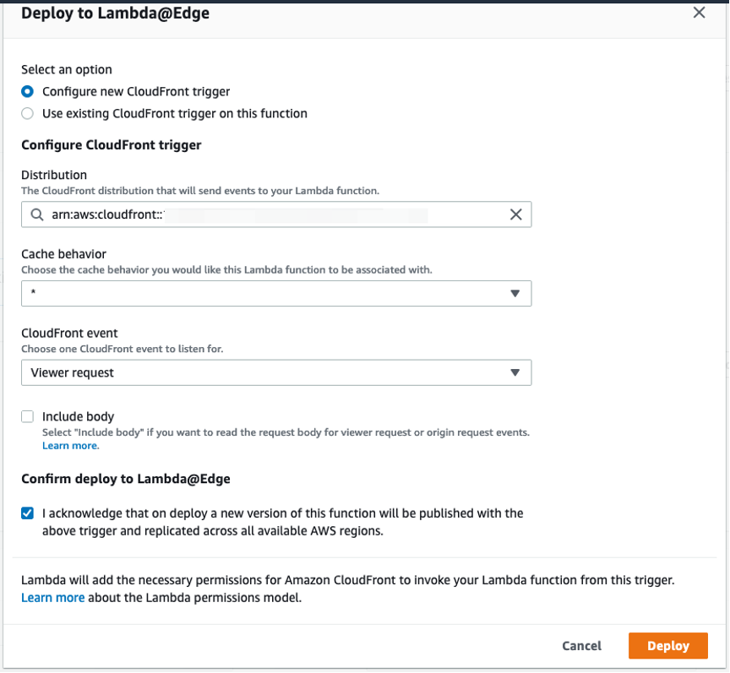This screenshot has height=673, width=730.
Task: Uncheck the deployment acknowledgment checkbox
Action: [27, 513]
